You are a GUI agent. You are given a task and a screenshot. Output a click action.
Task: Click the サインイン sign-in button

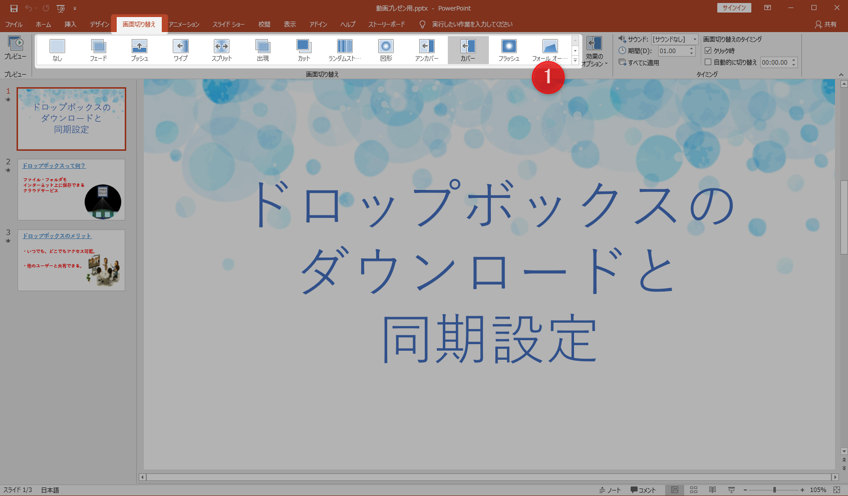pyautogui.click(x=734, y=8)
